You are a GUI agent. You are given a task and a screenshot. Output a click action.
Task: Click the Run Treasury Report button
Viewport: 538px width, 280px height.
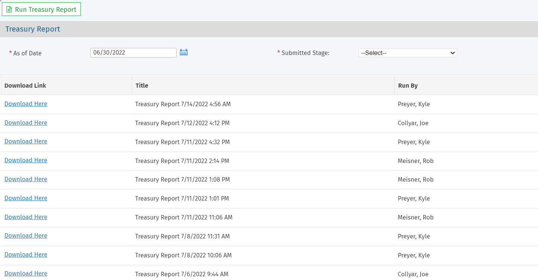point(41,9)
